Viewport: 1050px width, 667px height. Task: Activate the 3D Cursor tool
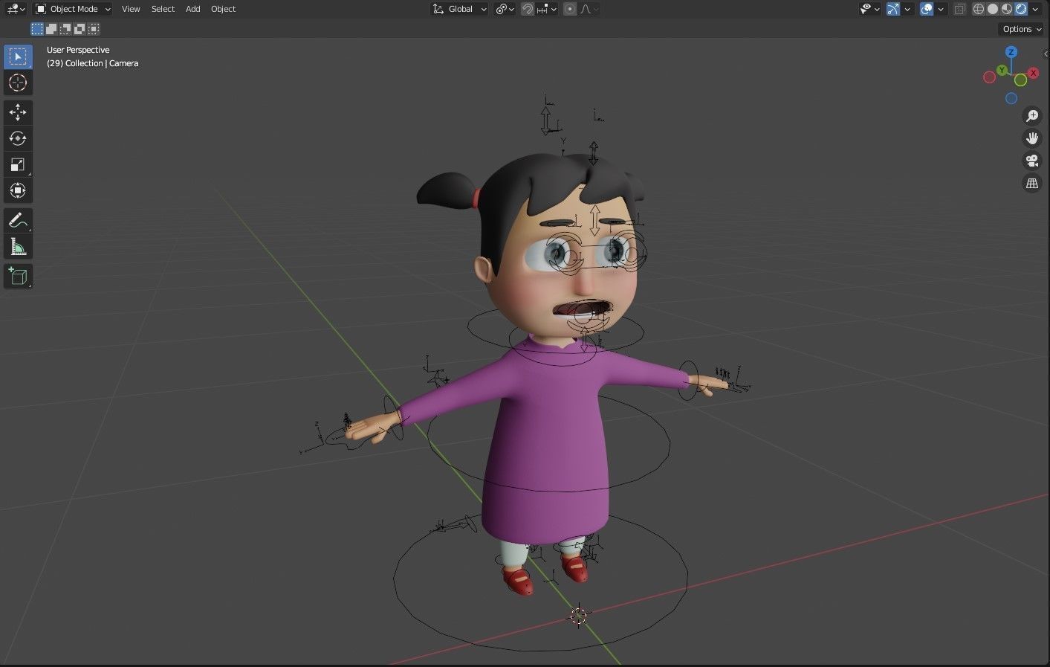(18, 83)
